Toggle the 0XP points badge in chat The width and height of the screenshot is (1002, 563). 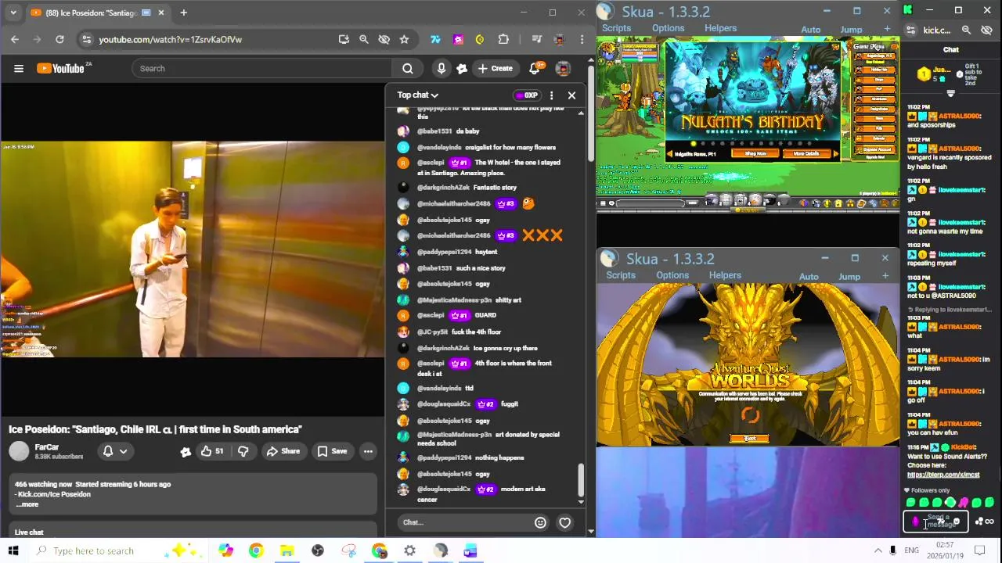(527, 95)
